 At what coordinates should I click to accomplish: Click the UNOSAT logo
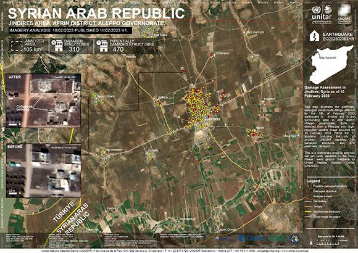click(x=344, y=14)
